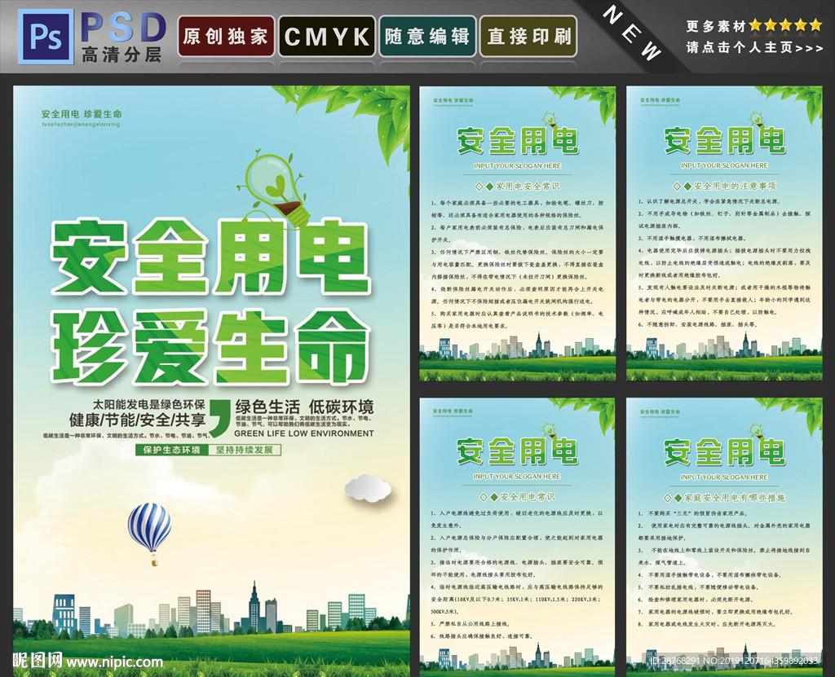This screenshot has width=835, height=677.
Task: Click the small gray cloud graphic
Action: (368, 488)
